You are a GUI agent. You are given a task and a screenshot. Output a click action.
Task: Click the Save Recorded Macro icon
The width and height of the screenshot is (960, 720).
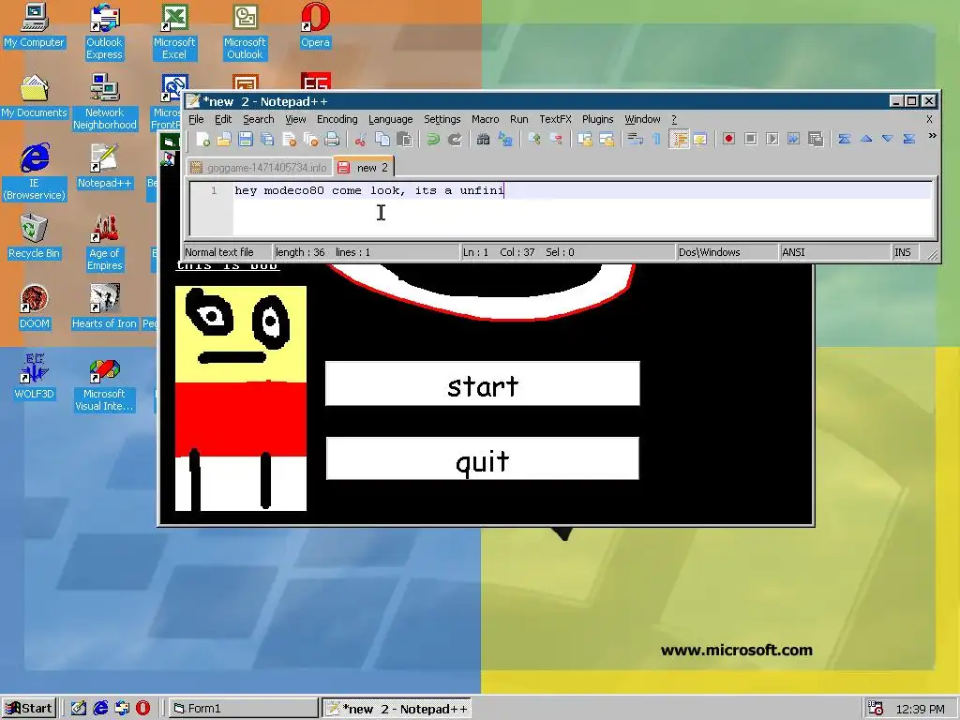[x=816, y=139]
